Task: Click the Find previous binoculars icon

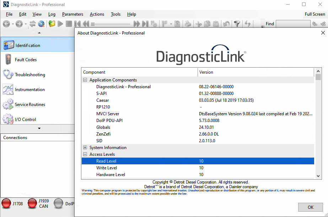Action: click(x=315, y=24)
